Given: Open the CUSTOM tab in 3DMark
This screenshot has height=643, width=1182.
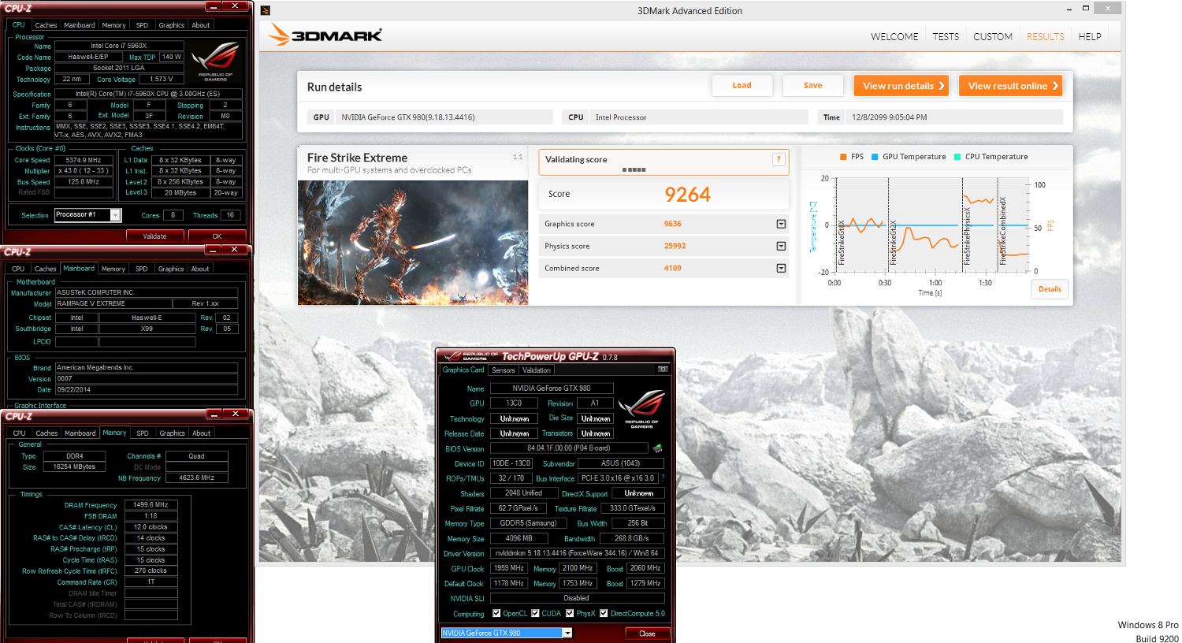Looking at the screenshot, I should (993, 36).
